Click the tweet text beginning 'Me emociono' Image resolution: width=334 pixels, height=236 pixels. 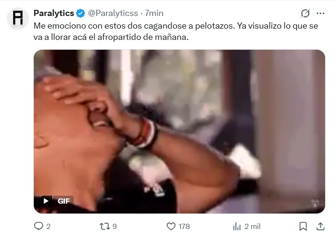pos(176,31)
